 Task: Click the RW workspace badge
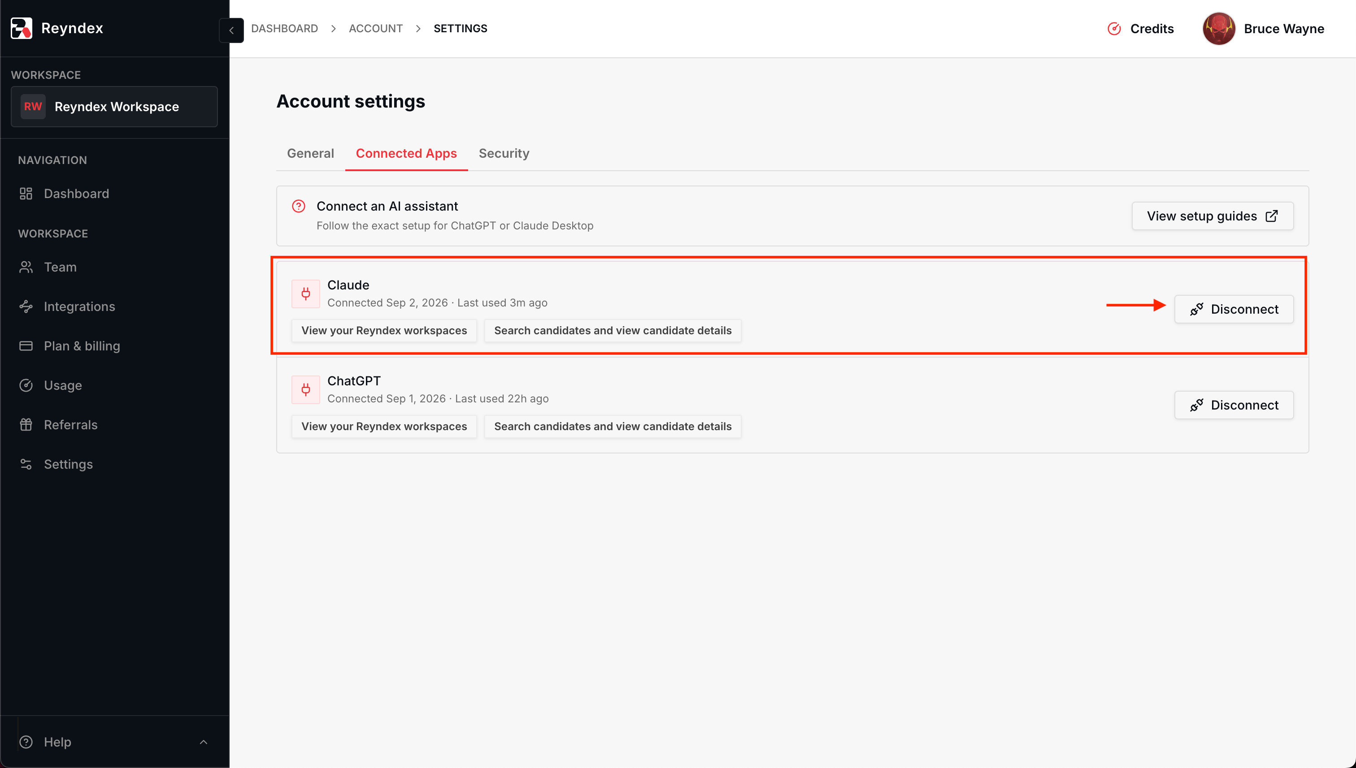pyautogui.click(x=33, y=107)
